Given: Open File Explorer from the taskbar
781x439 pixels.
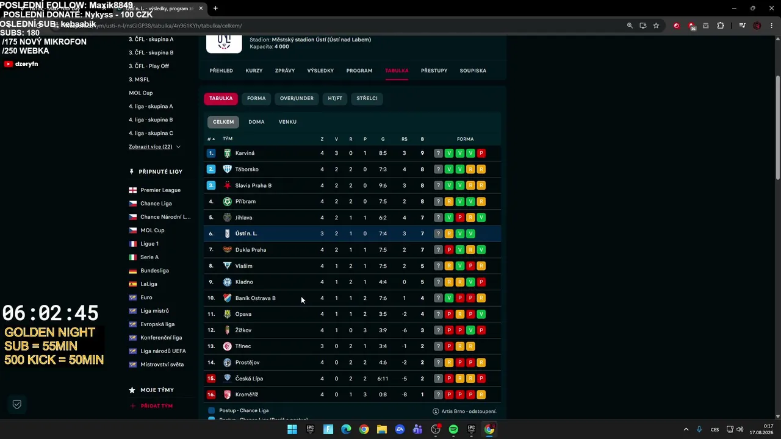Looking at the screenshot, I should [x=382, y=429].
